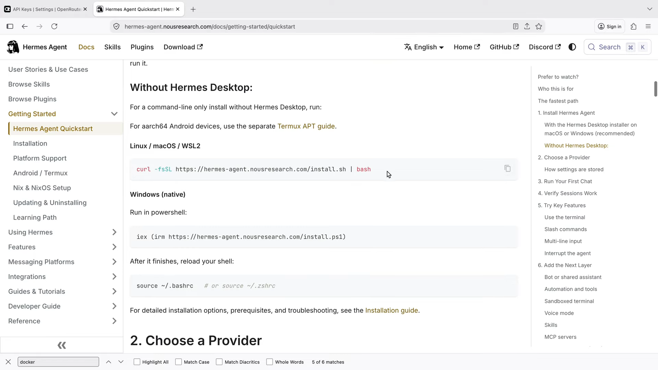658x370 pixels.
Task: Open the browser extensions icon
Action: 633,26
